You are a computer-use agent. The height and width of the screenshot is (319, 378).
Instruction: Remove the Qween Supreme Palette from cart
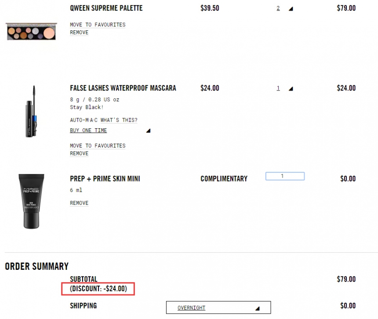(x=79, y=33)
